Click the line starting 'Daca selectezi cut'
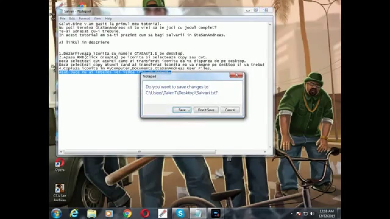 point(152,61)
